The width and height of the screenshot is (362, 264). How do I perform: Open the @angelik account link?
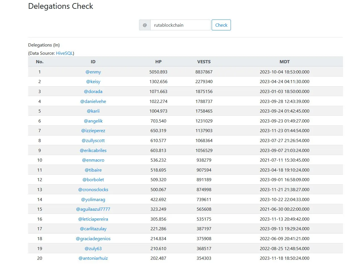click(93, 121)
